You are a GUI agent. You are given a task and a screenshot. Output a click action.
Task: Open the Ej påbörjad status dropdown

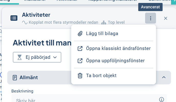(x=37, y=57)
